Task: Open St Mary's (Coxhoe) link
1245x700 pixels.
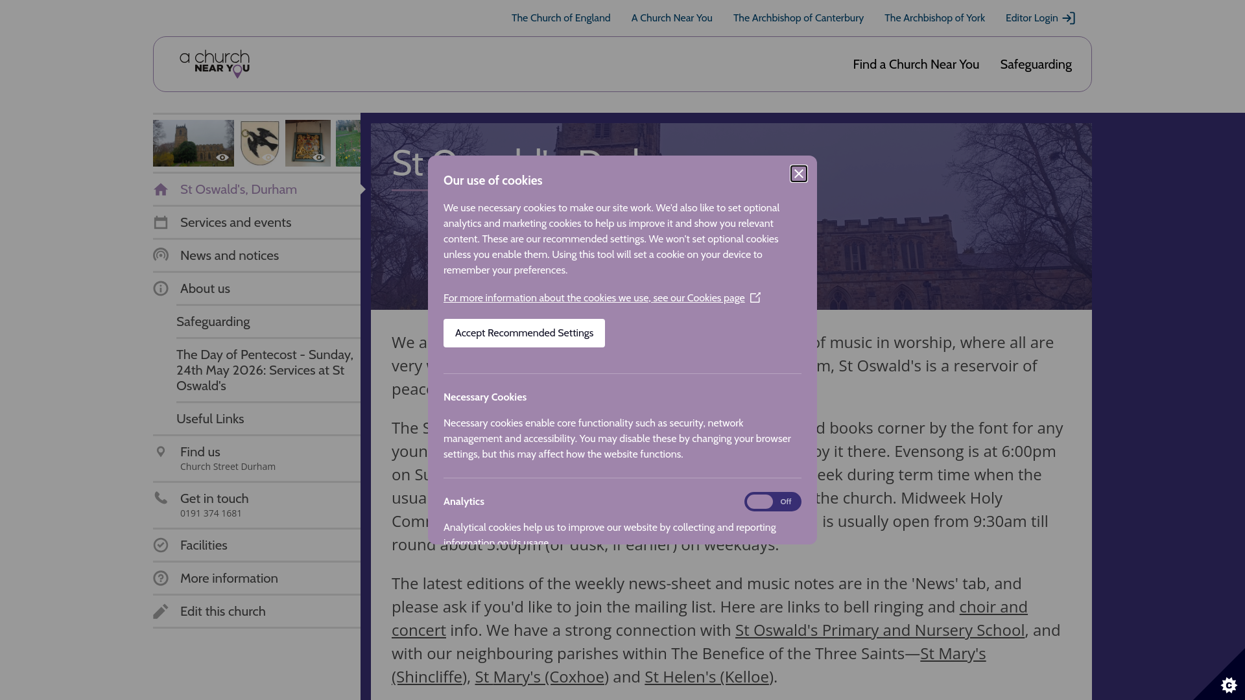Action: (x=541, y=677)
